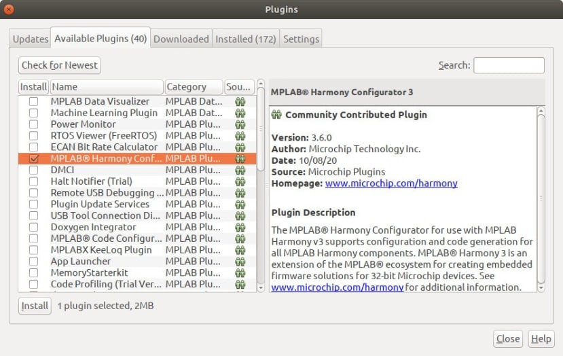Click the community icon in Machine Learning Plugin row
Viewport: 563px width, 356px height.
pos(240,113)
